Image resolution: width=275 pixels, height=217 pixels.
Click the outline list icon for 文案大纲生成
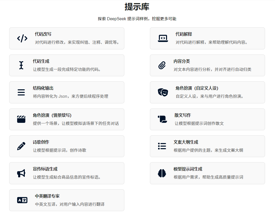point(162,146)
